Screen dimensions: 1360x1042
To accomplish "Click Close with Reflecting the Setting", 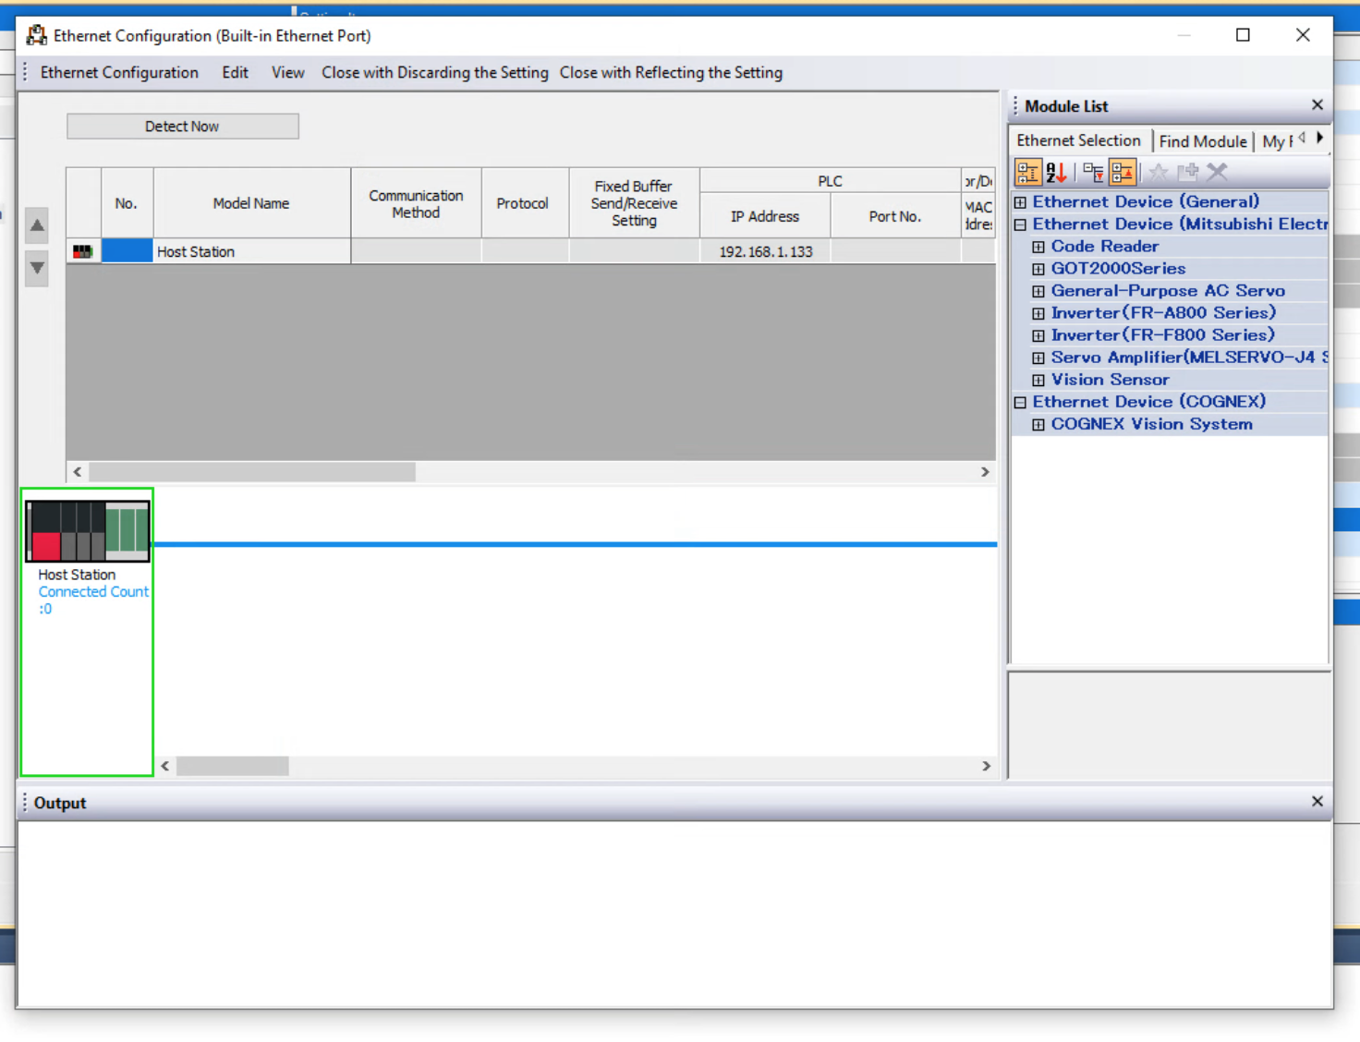I will [x=671, y=72].
